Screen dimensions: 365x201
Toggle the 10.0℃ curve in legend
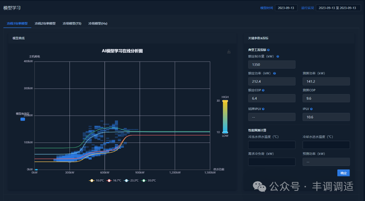pyautogui.click(x=97, y=180)
